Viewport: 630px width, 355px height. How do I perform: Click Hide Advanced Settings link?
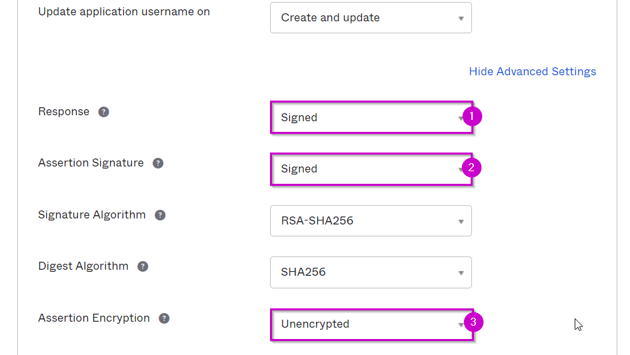(x=533, y=71)
